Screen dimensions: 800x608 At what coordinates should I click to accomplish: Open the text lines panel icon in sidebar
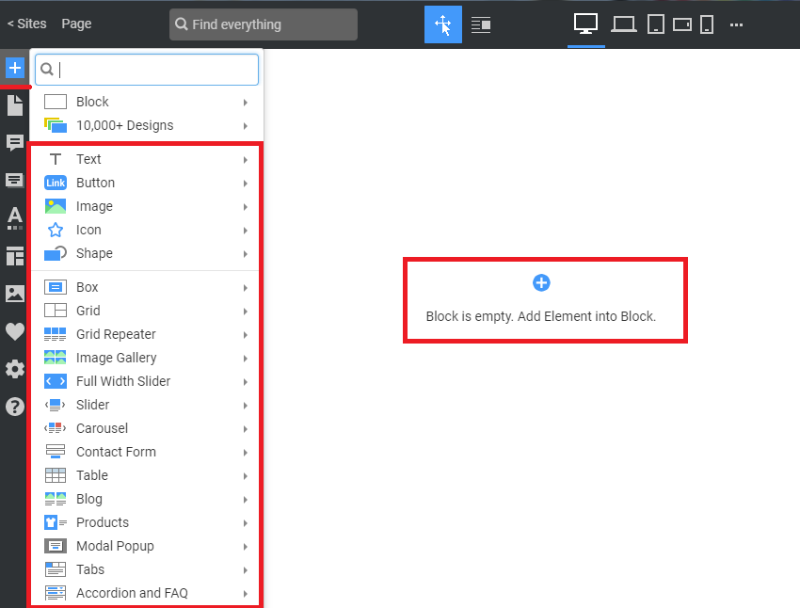pos(15,180)
